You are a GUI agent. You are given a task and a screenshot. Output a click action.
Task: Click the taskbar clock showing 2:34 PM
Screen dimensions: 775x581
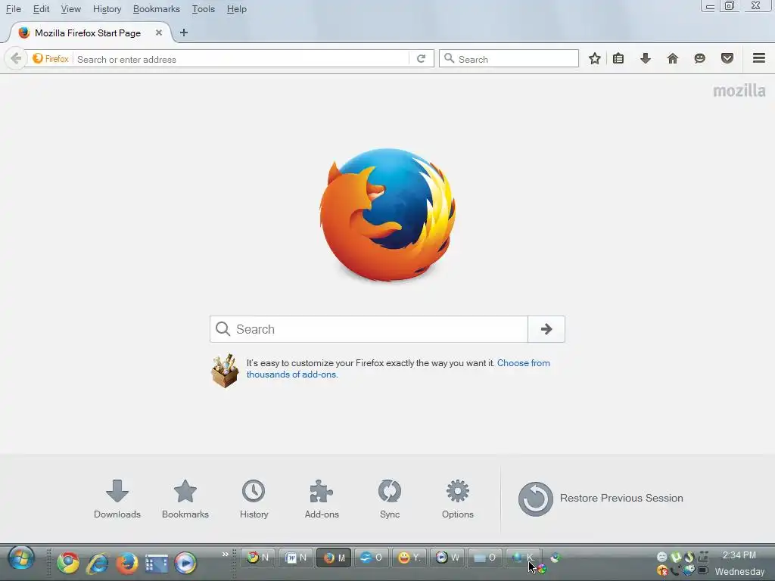point(739,555)
